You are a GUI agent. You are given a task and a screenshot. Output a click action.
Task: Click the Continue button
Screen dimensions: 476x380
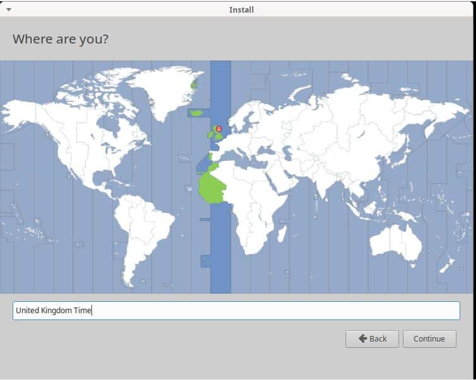[429, 338]
